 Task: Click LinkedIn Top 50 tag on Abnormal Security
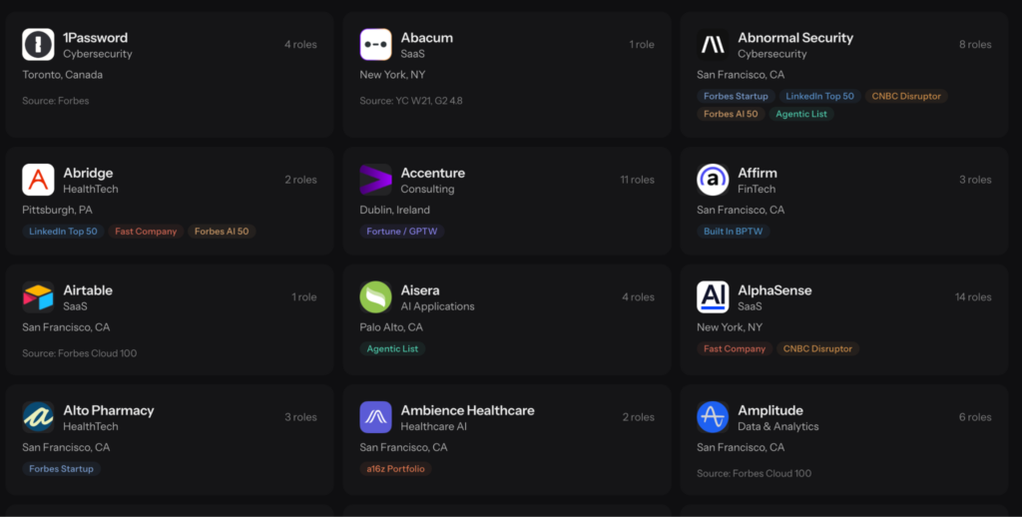(x=819, y=96)
